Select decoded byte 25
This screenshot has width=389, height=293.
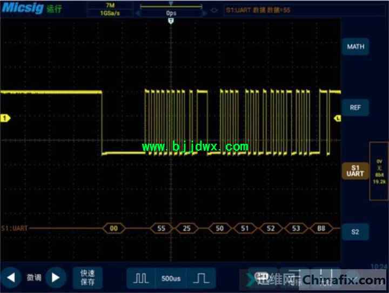[186, 228]
